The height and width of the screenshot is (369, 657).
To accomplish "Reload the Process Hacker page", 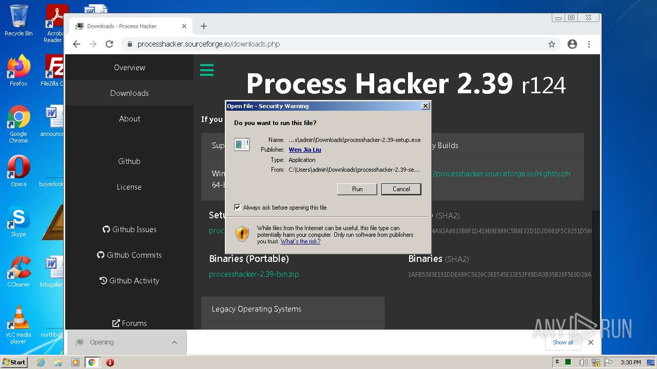I will [109, 44].
